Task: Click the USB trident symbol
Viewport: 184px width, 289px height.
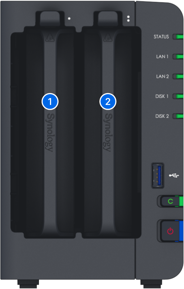Action: pyautogui.click(x=174, y=176)
